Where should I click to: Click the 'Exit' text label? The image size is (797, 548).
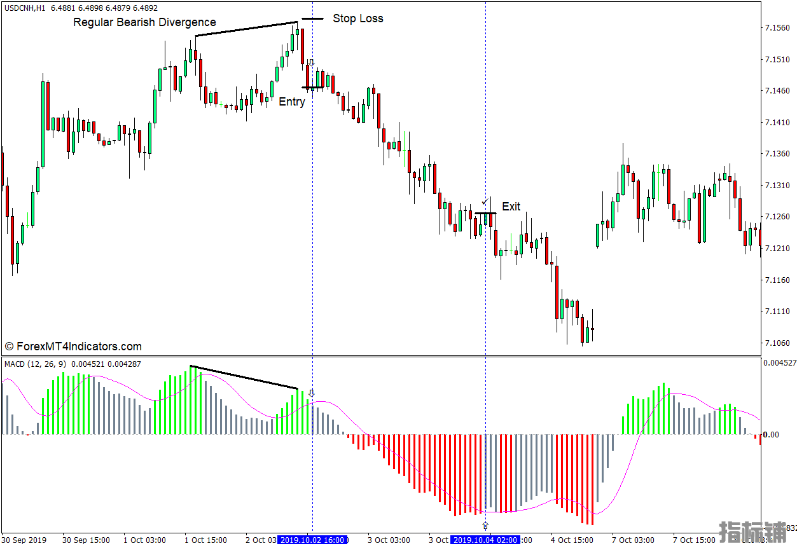[511, 207]
